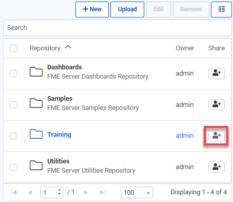The image size is (233, 202).
Task: Click the Remove button
Action: tap(191, 9)
